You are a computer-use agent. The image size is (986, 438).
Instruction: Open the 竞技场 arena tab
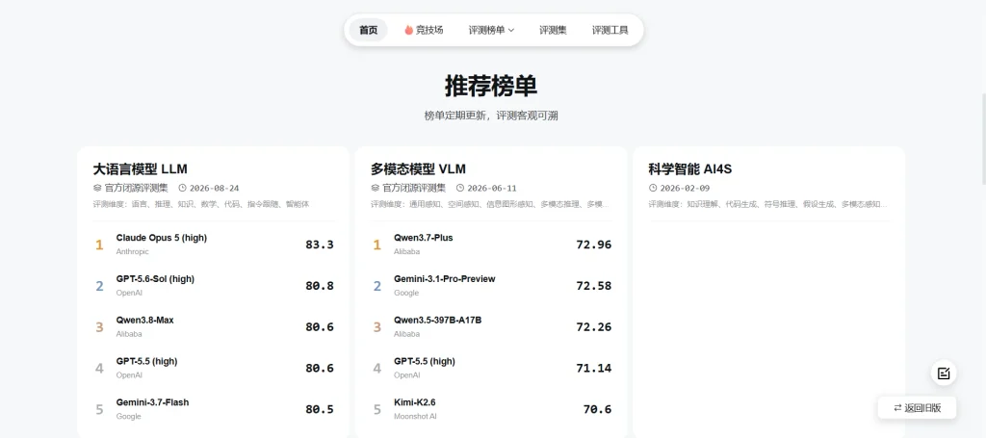coord(424,30)
